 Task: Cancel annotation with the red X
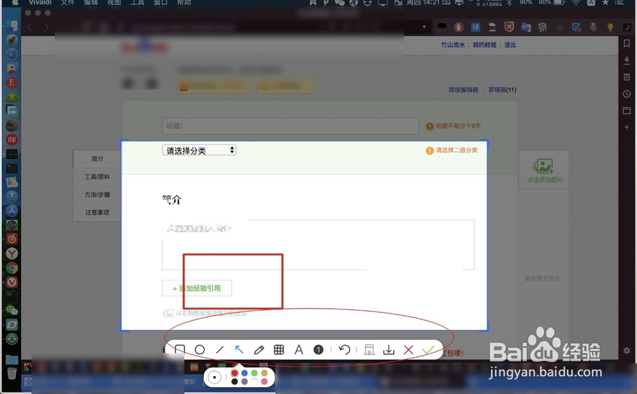409,349
